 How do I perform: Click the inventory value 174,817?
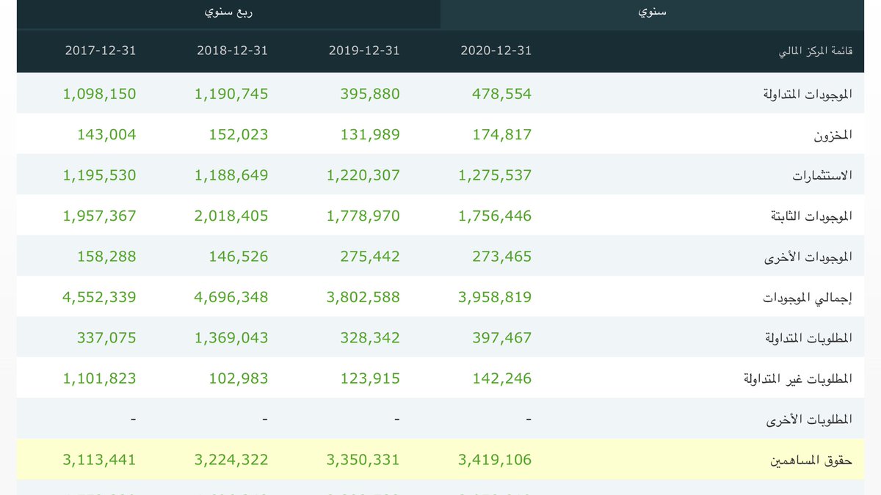(x=502, y=135)
